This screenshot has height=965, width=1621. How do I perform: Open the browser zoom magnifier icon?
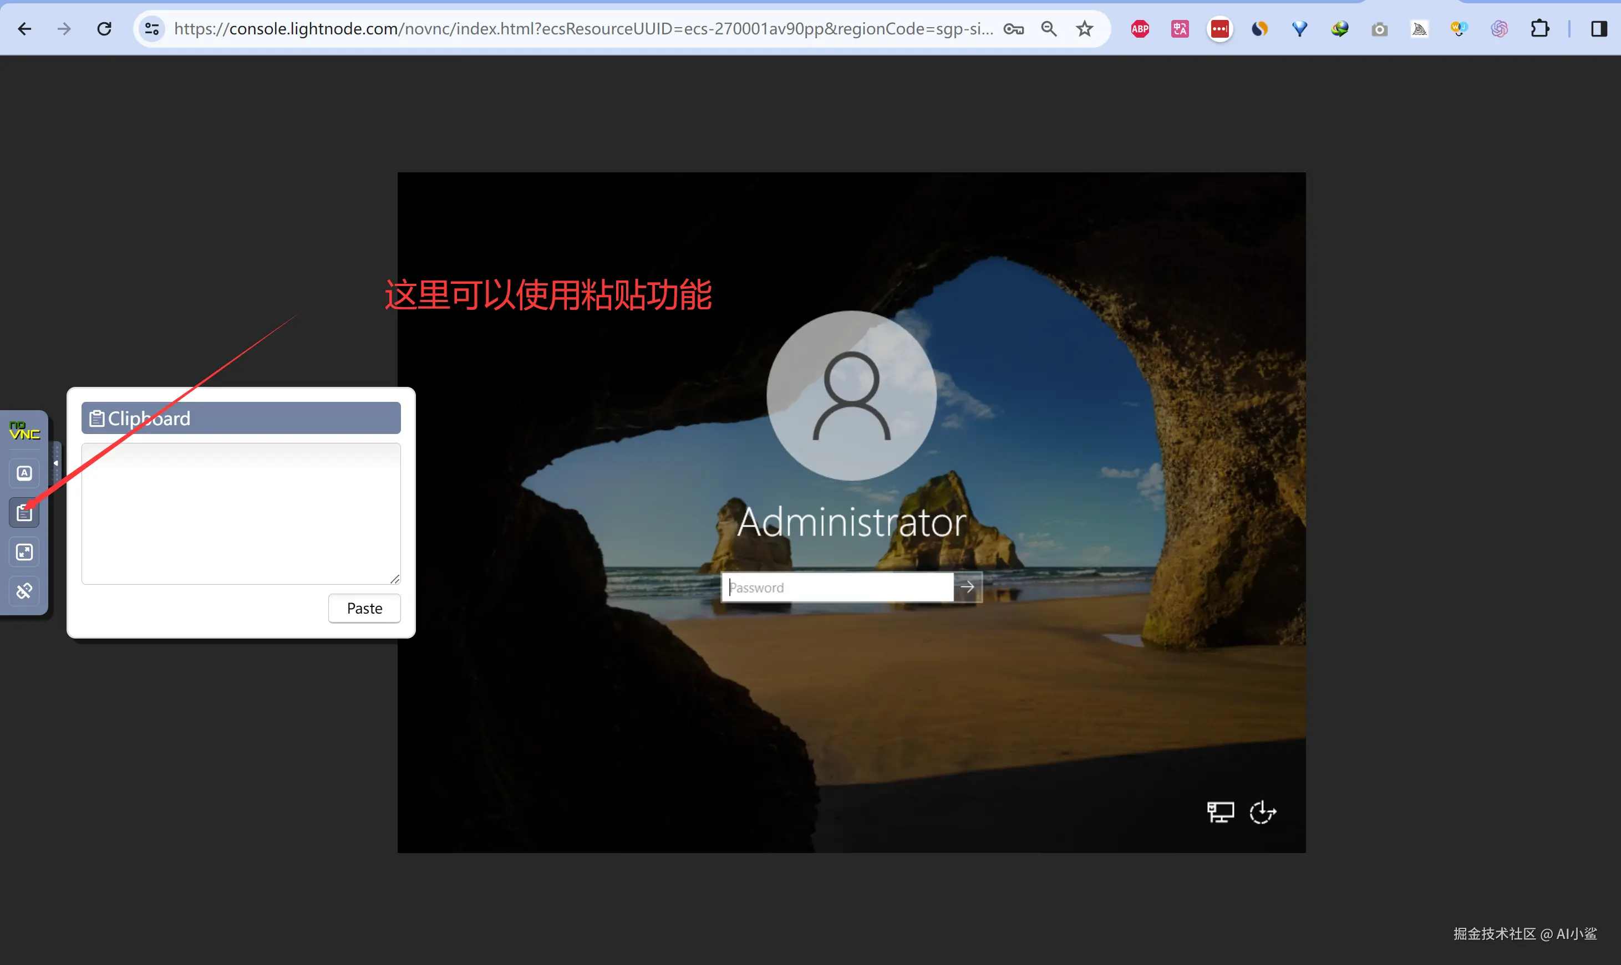click(x=1049, y=29)
